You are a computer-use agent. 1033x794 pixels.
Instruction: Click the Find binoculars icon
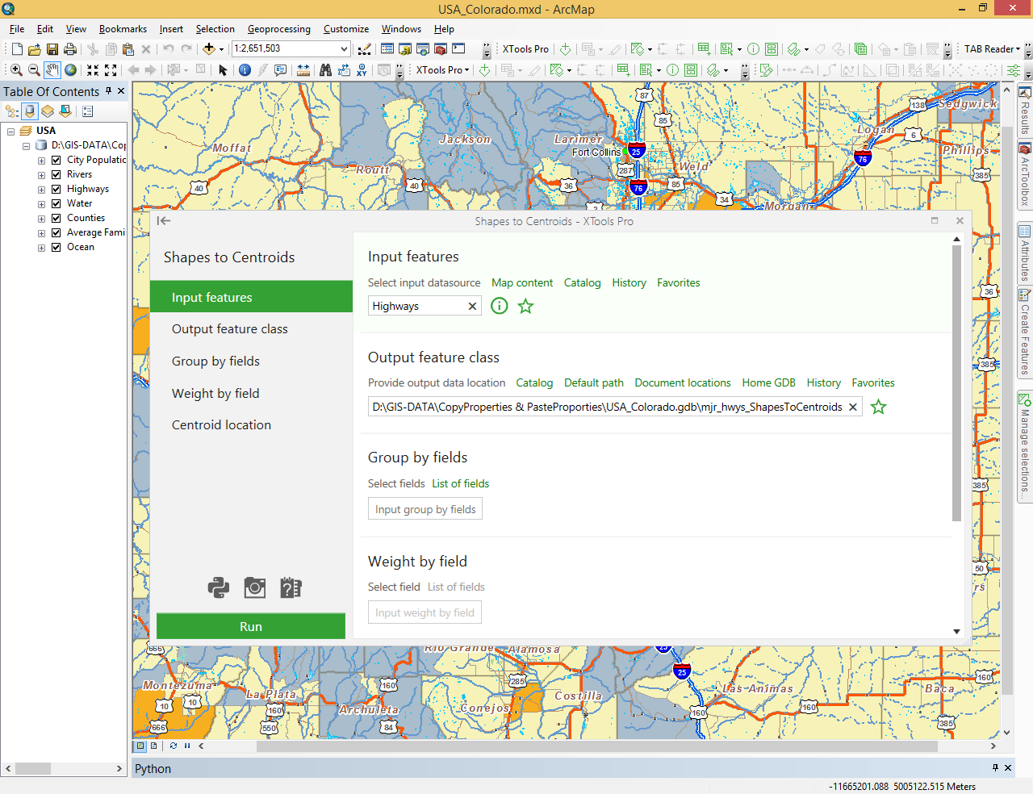pyautogui.click(x=325, y=70)
